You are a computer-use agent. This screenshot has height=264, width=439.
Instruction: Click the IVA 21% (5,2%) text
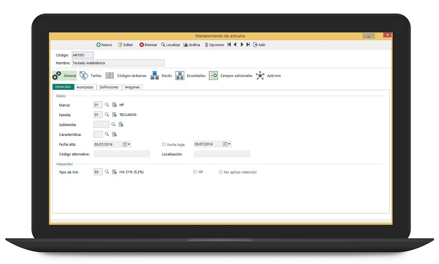click(x=131, y=172)
